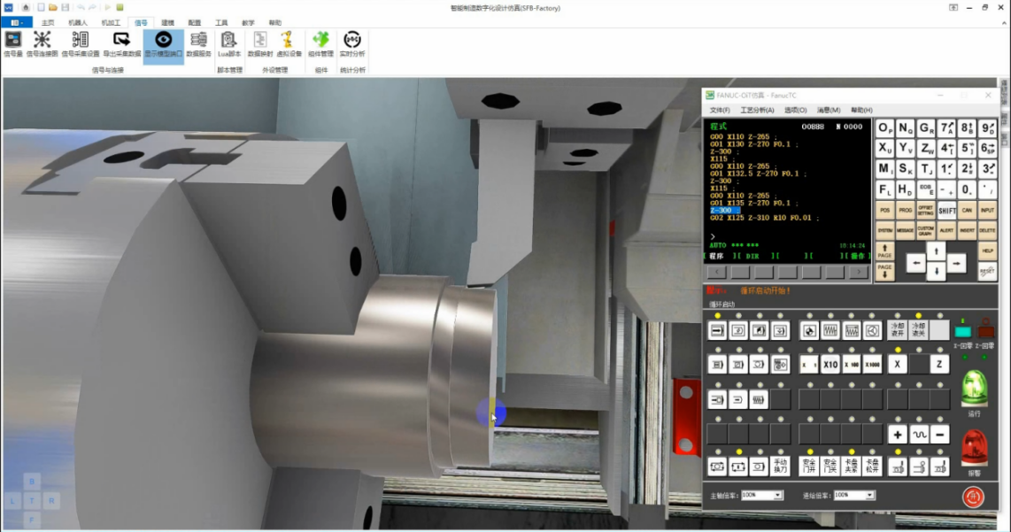Toggle the 卡盘松开 chuck release button
Viewport: 1011px width, 532px height.
(872, 466)
